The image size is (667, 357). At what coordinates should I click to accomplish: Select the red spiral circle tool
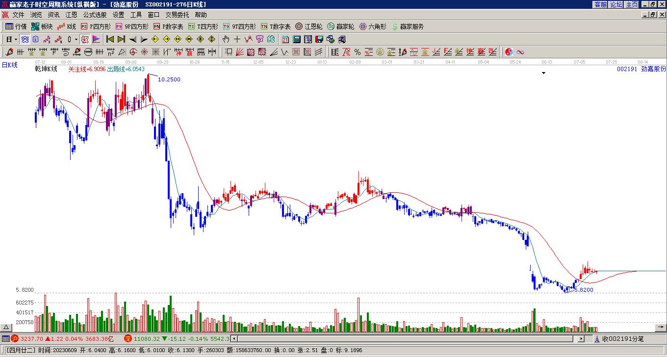133,51
